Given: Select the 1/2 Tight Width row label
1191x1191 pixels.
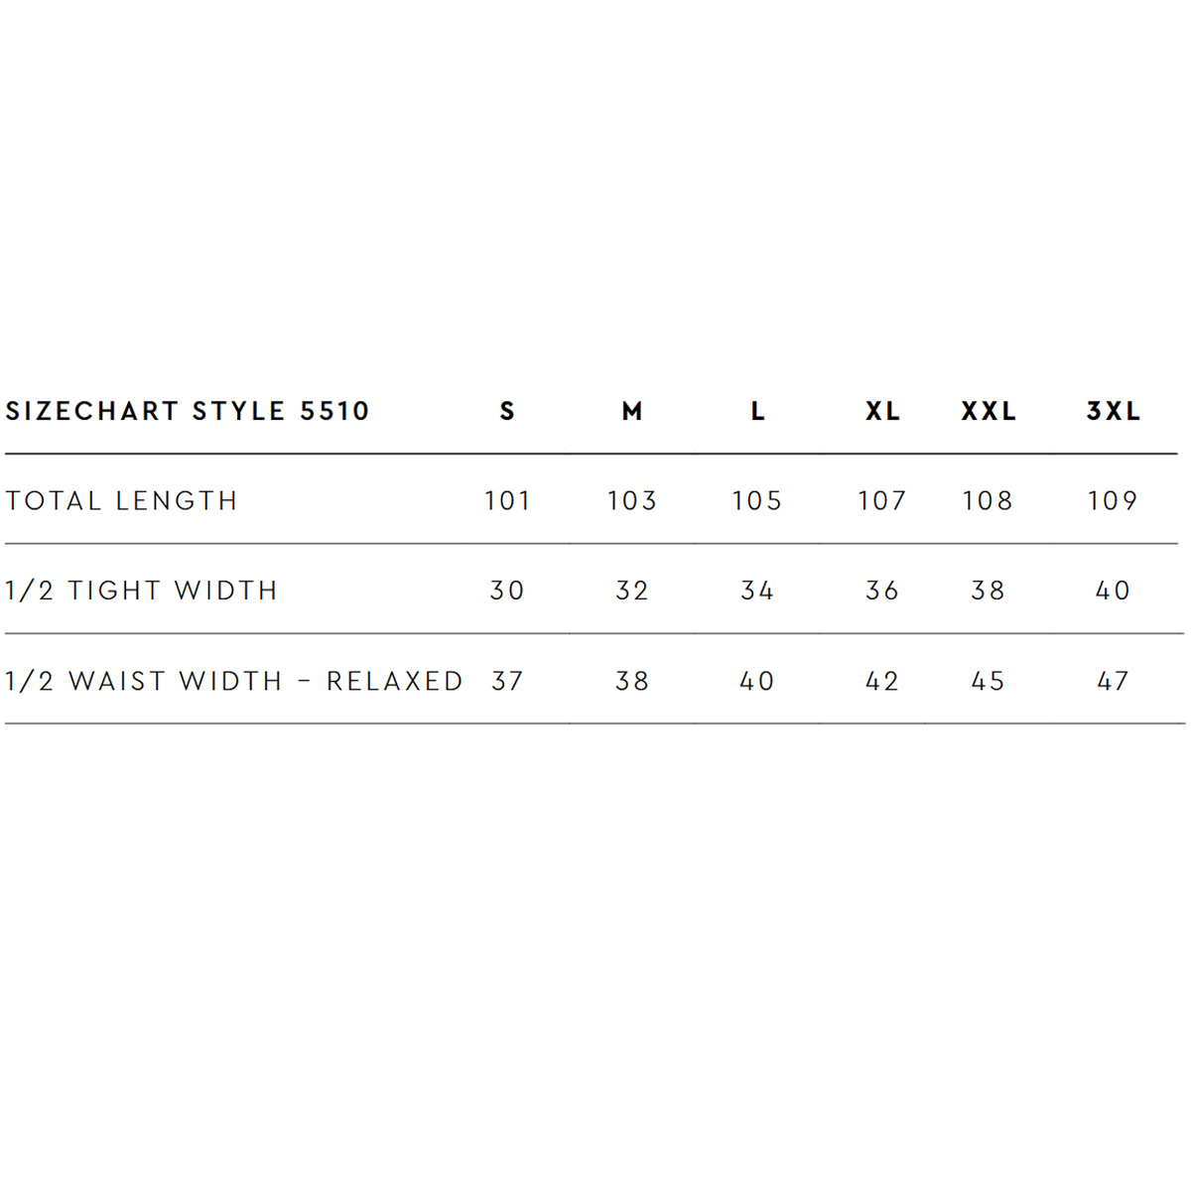Looking at the screenshot, I should pyautogui.click(x=141, y=591).
